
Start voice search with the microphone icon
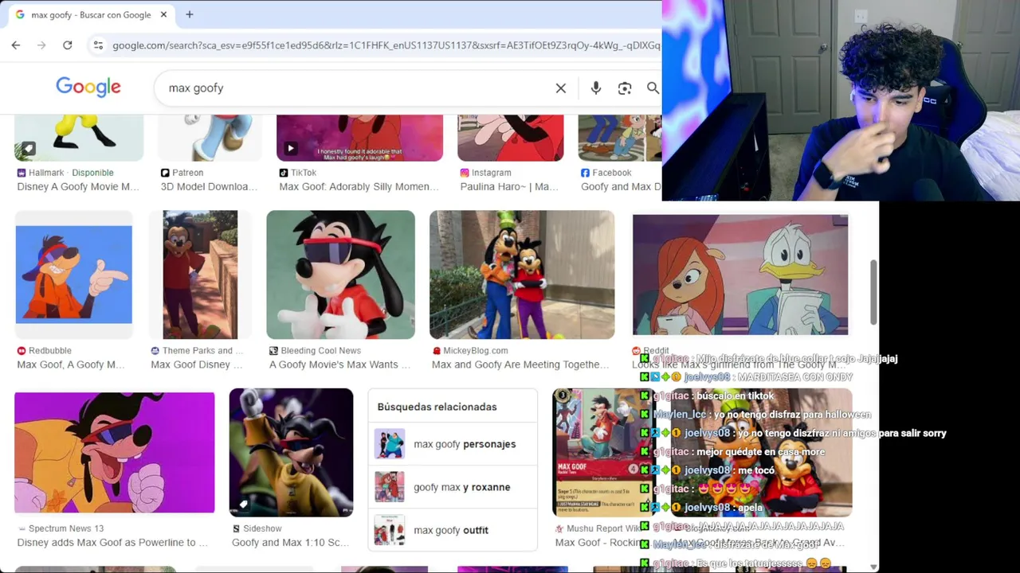pos(595,88)
